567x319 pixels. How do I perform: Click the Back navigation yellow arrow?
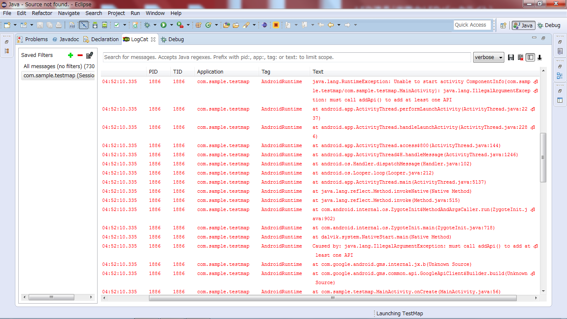coord(331,25)
